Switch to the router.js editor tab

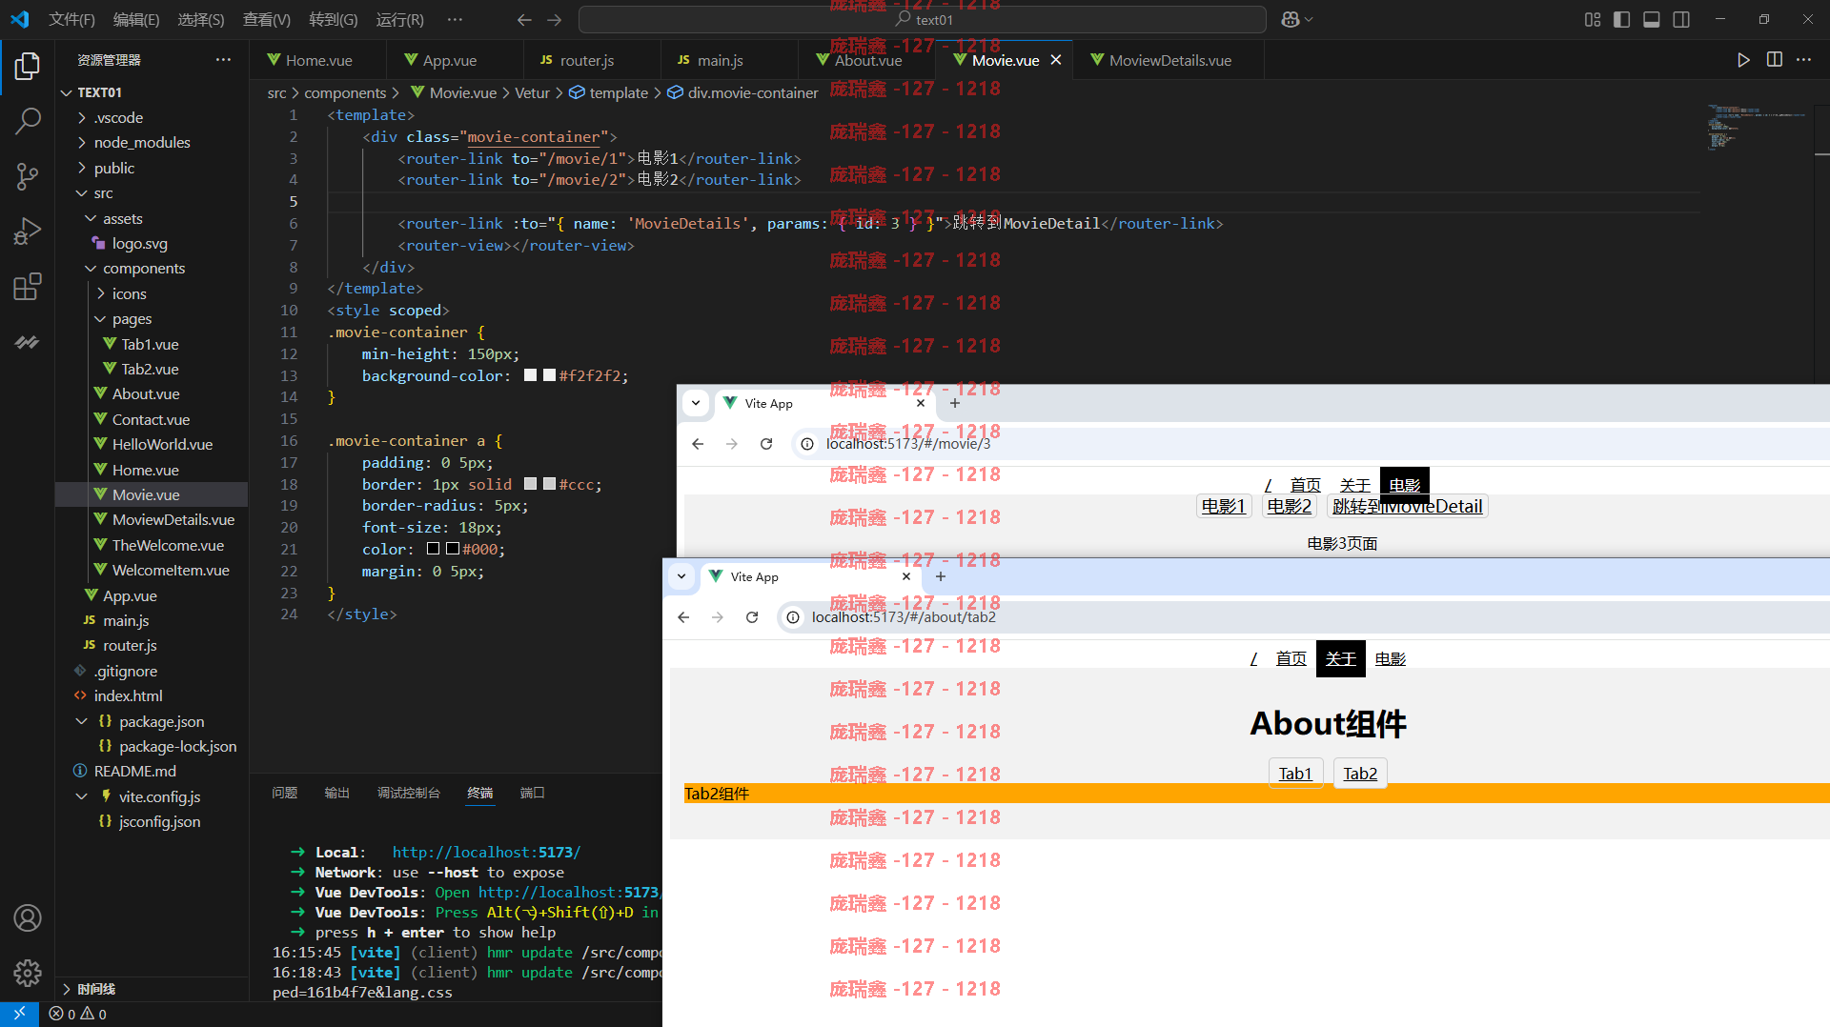586,60
